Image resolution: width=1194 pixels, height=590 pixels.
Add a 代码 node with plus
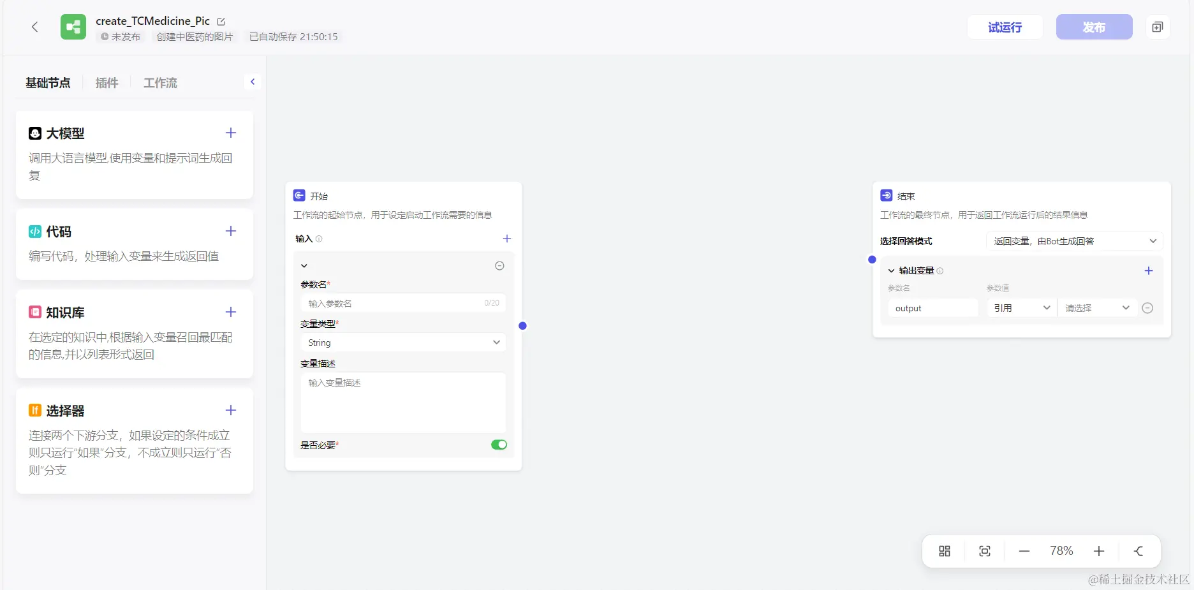click(231, 231)
